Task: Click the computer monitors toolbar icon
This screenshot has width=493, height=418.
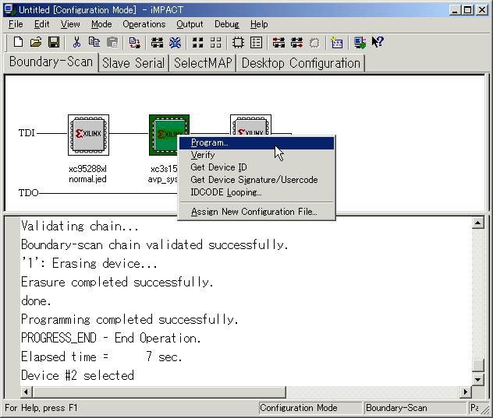Action: click(360, 42)
